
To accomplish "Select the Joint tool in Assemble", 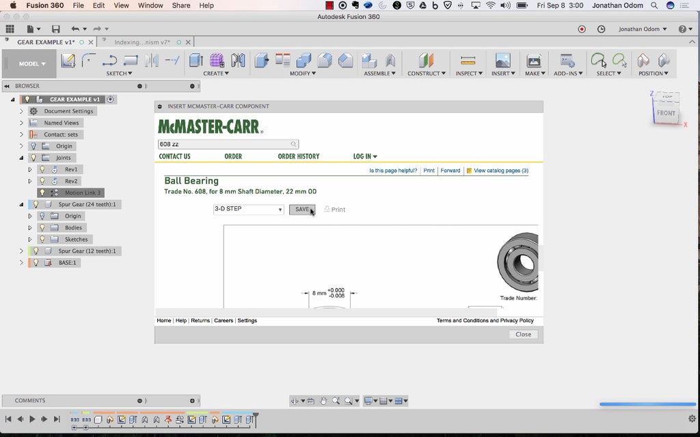I will click(390, 60).
